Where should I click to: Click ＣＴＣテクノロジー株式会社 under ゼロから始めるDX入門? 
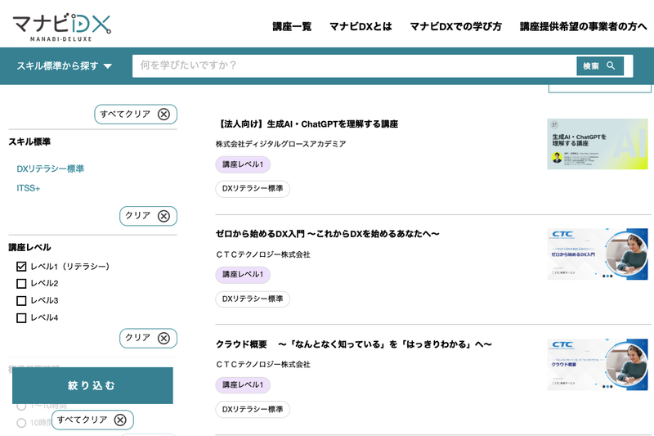point(263,254)
